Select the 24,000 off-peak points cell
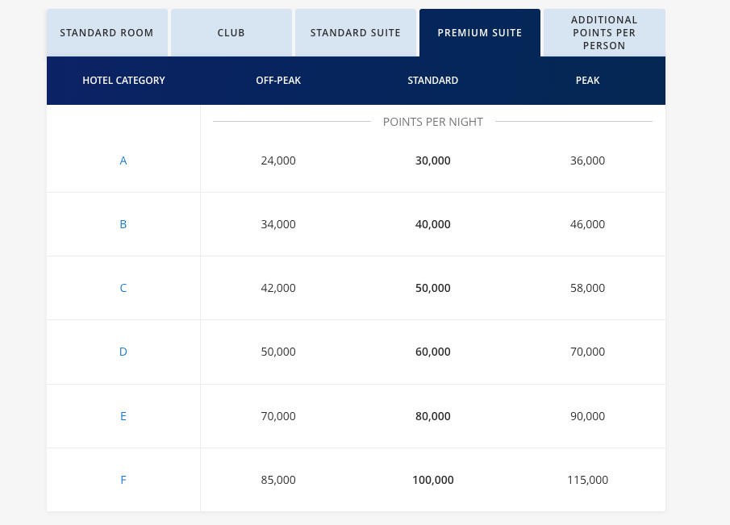 click(278, 160)
